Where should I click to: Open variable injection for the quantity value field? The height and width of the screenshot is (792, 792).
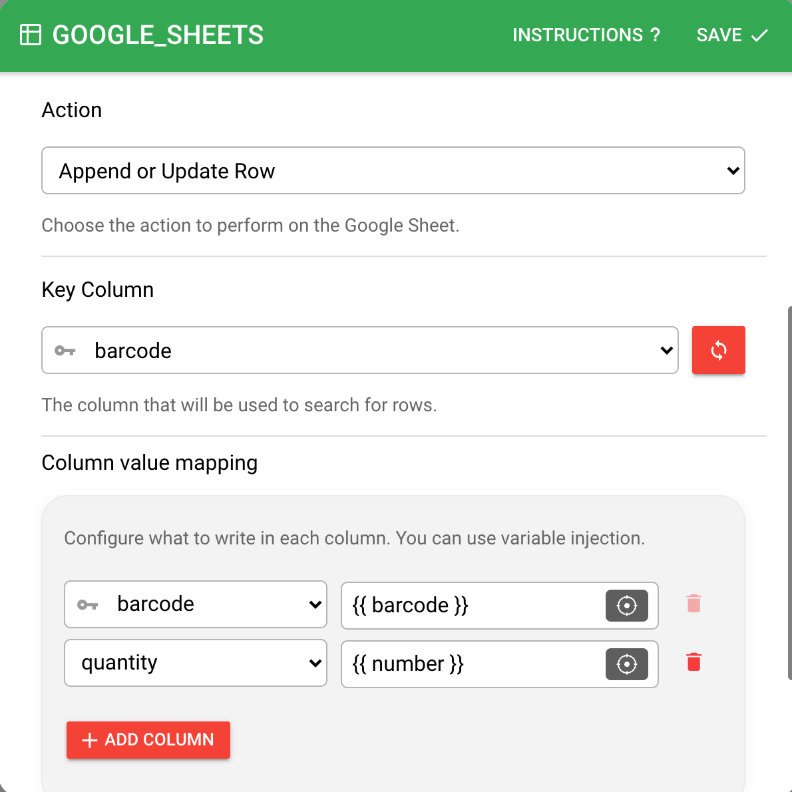pos(626,664)
